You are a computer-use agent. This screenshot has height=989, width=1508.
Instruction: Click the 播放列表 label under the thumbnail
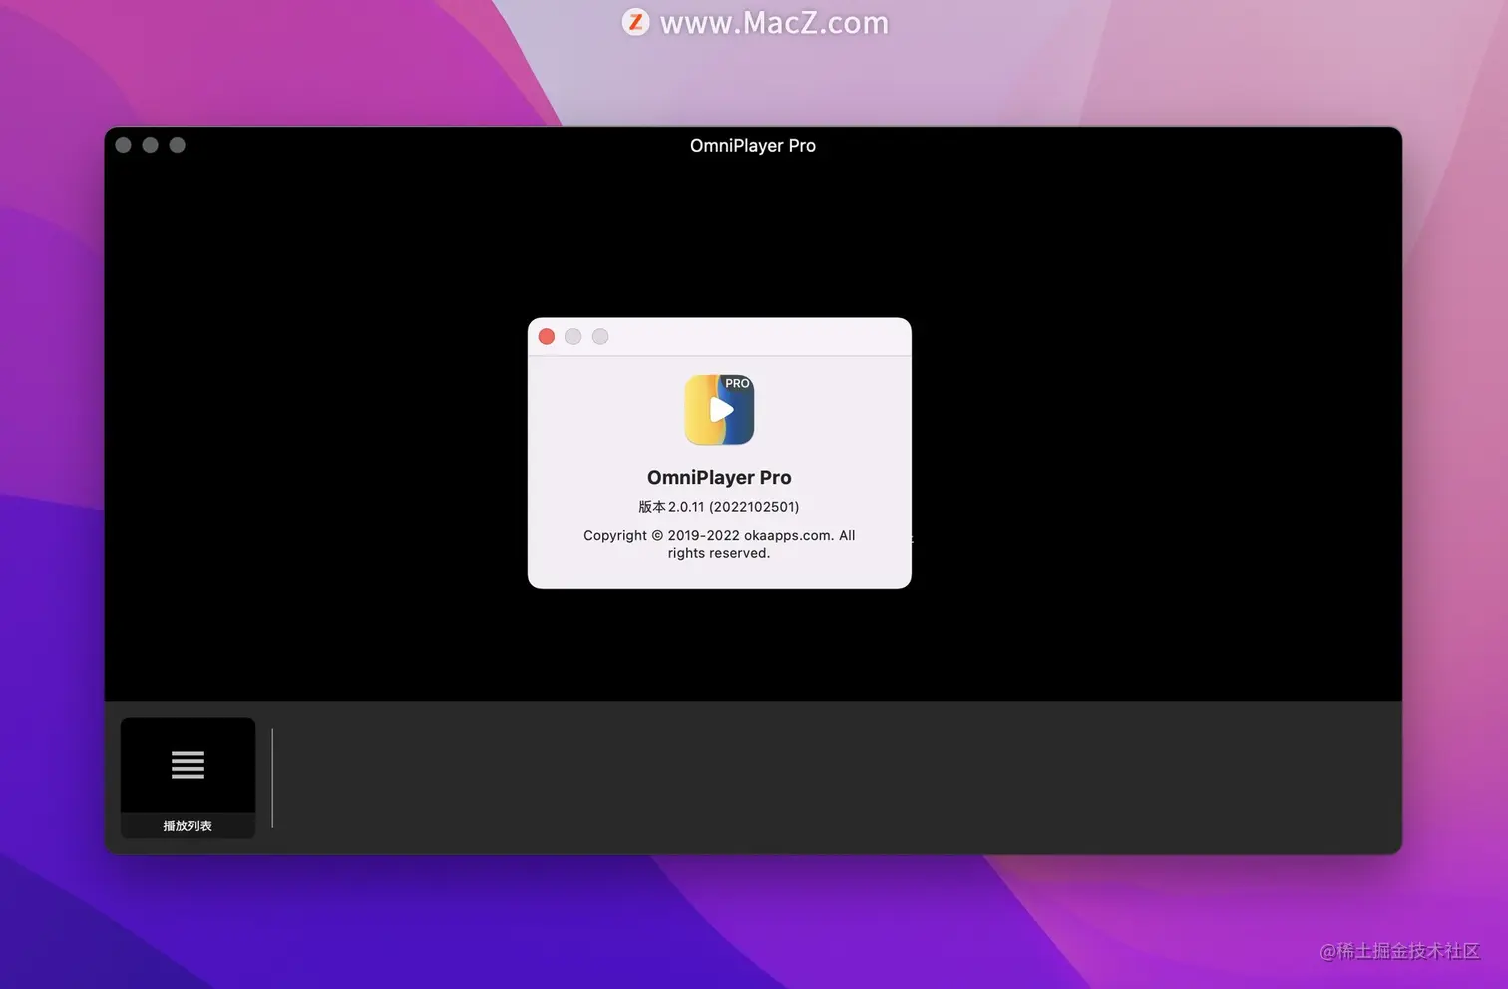[188, 825]
